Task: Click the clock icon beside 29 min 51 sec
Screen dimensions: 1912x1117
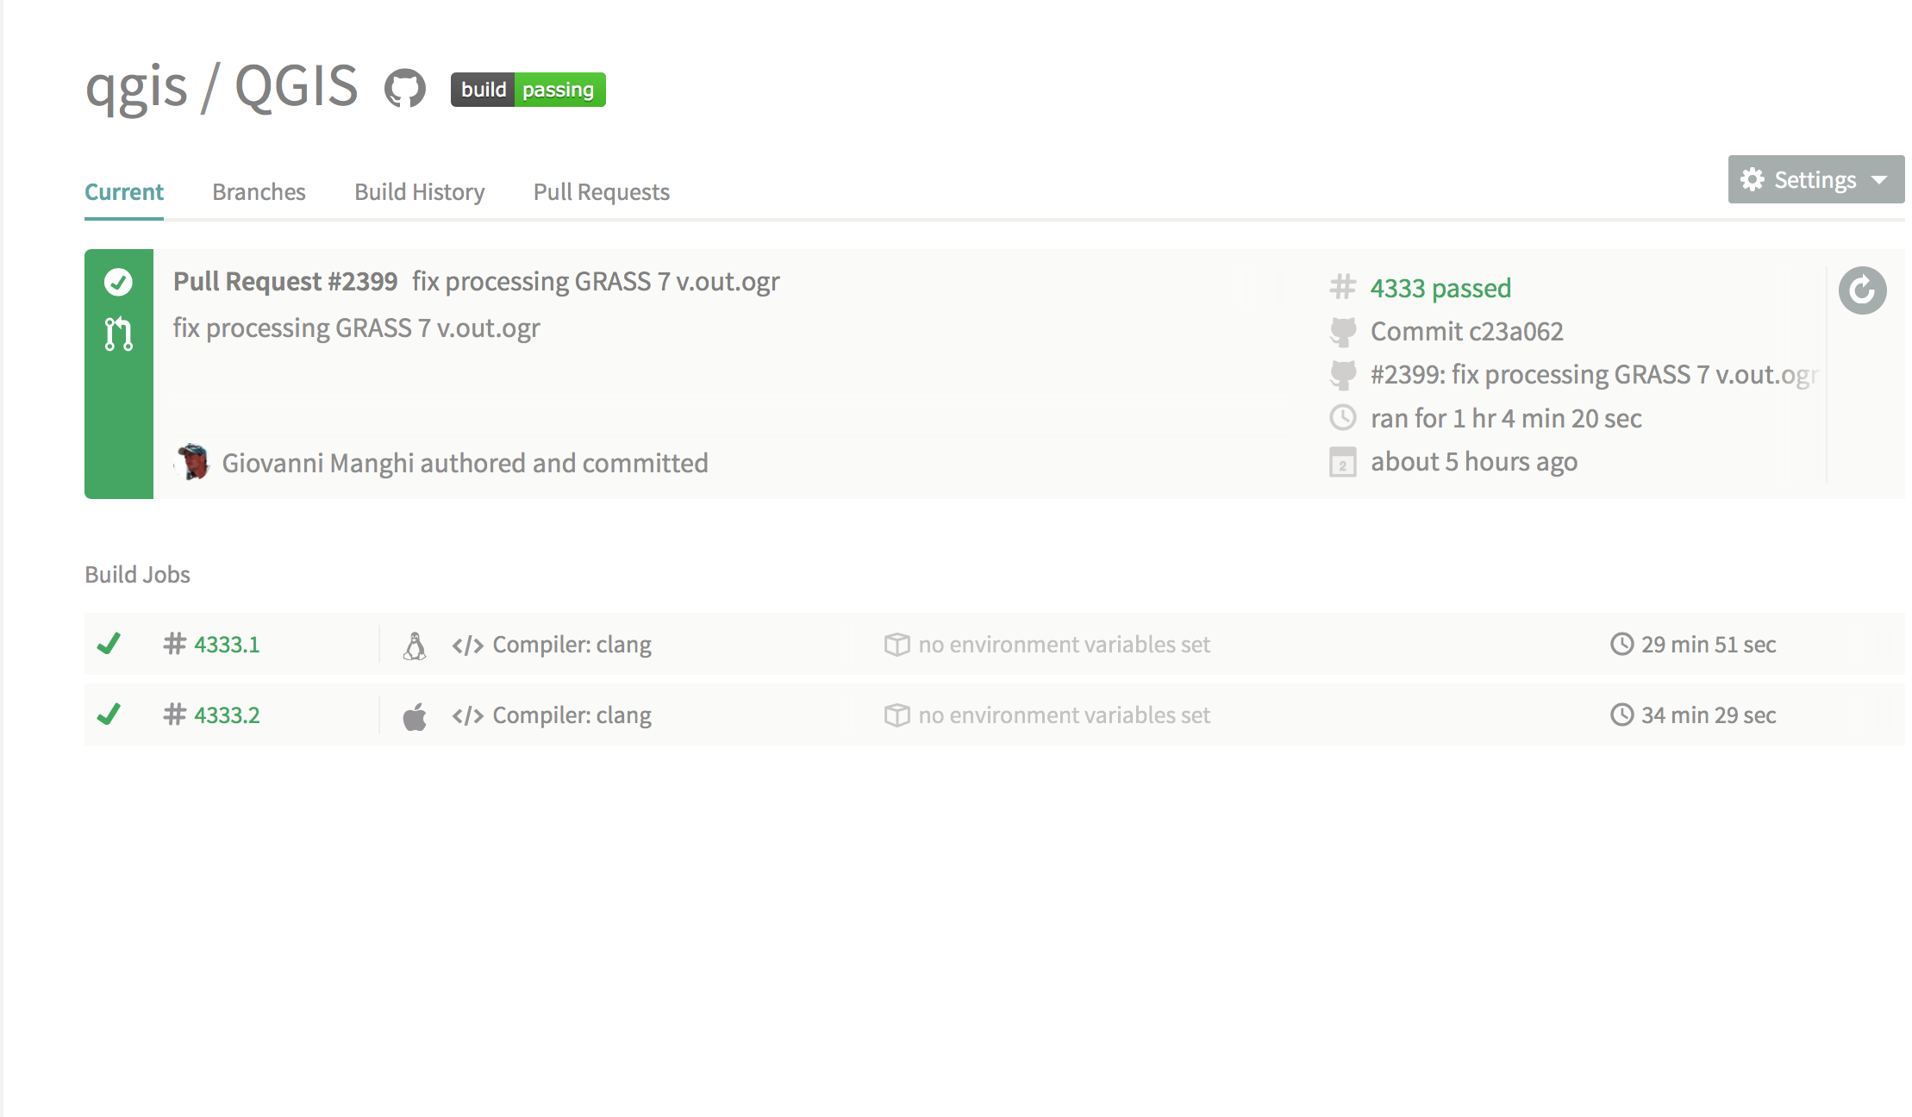Action: (1621, 644)
